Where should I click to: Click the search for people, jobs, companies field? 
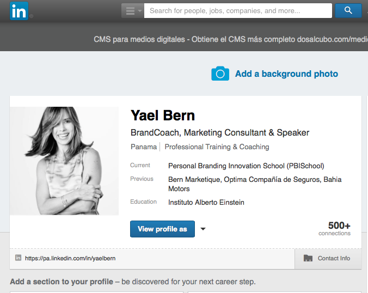click(x=237, y=10)
